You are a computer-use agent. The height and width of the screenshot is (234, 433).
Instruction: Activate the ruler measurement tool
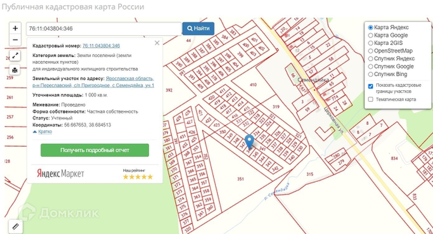click(16, 227)
